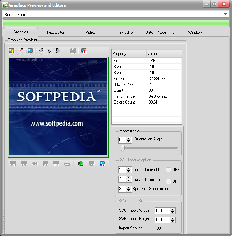Click the Corner Treshold value field

(x=122, y=170)
